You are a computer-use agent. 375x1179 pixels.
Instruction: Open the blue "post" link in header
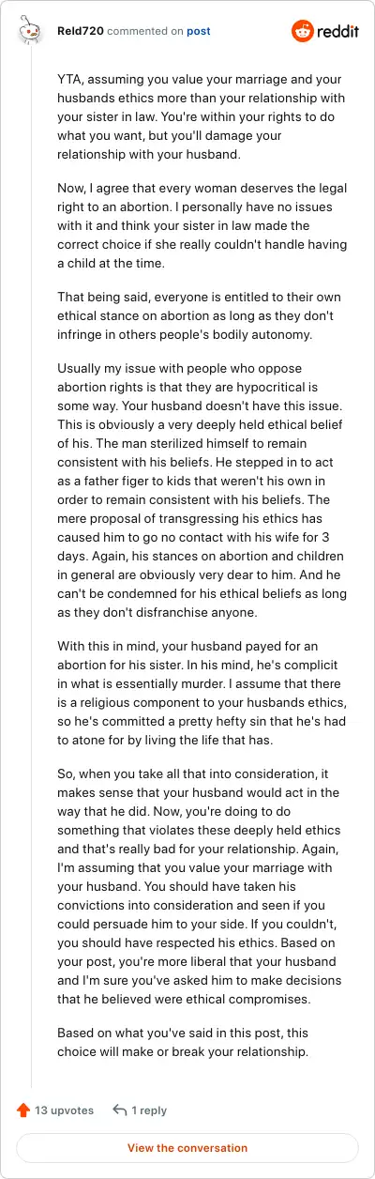[x=198, y=31]
